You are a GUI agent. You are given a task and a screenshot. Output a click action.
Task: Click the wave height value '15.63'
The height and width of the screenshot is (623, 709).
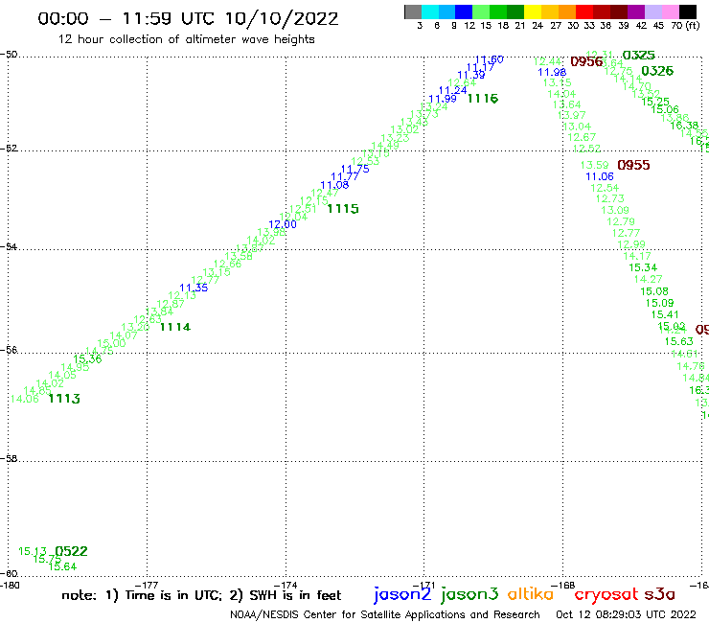point(678,341)
